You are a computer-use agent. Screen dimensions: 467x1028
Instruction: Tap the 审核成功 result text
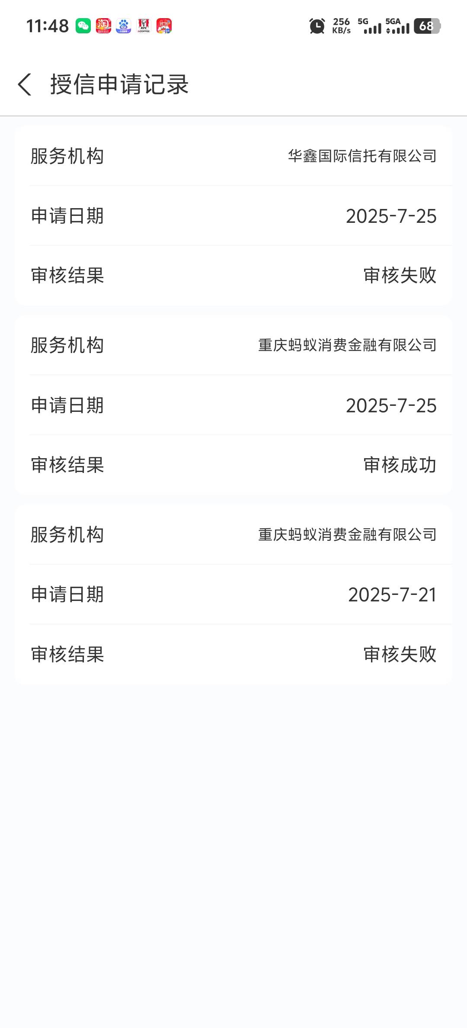click(400, 465)
